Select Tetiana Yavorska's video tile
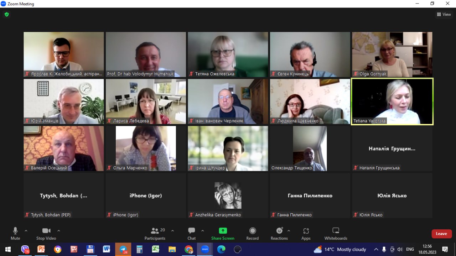Viewport: 456px width, 256px height. click(x=392, y=101)
